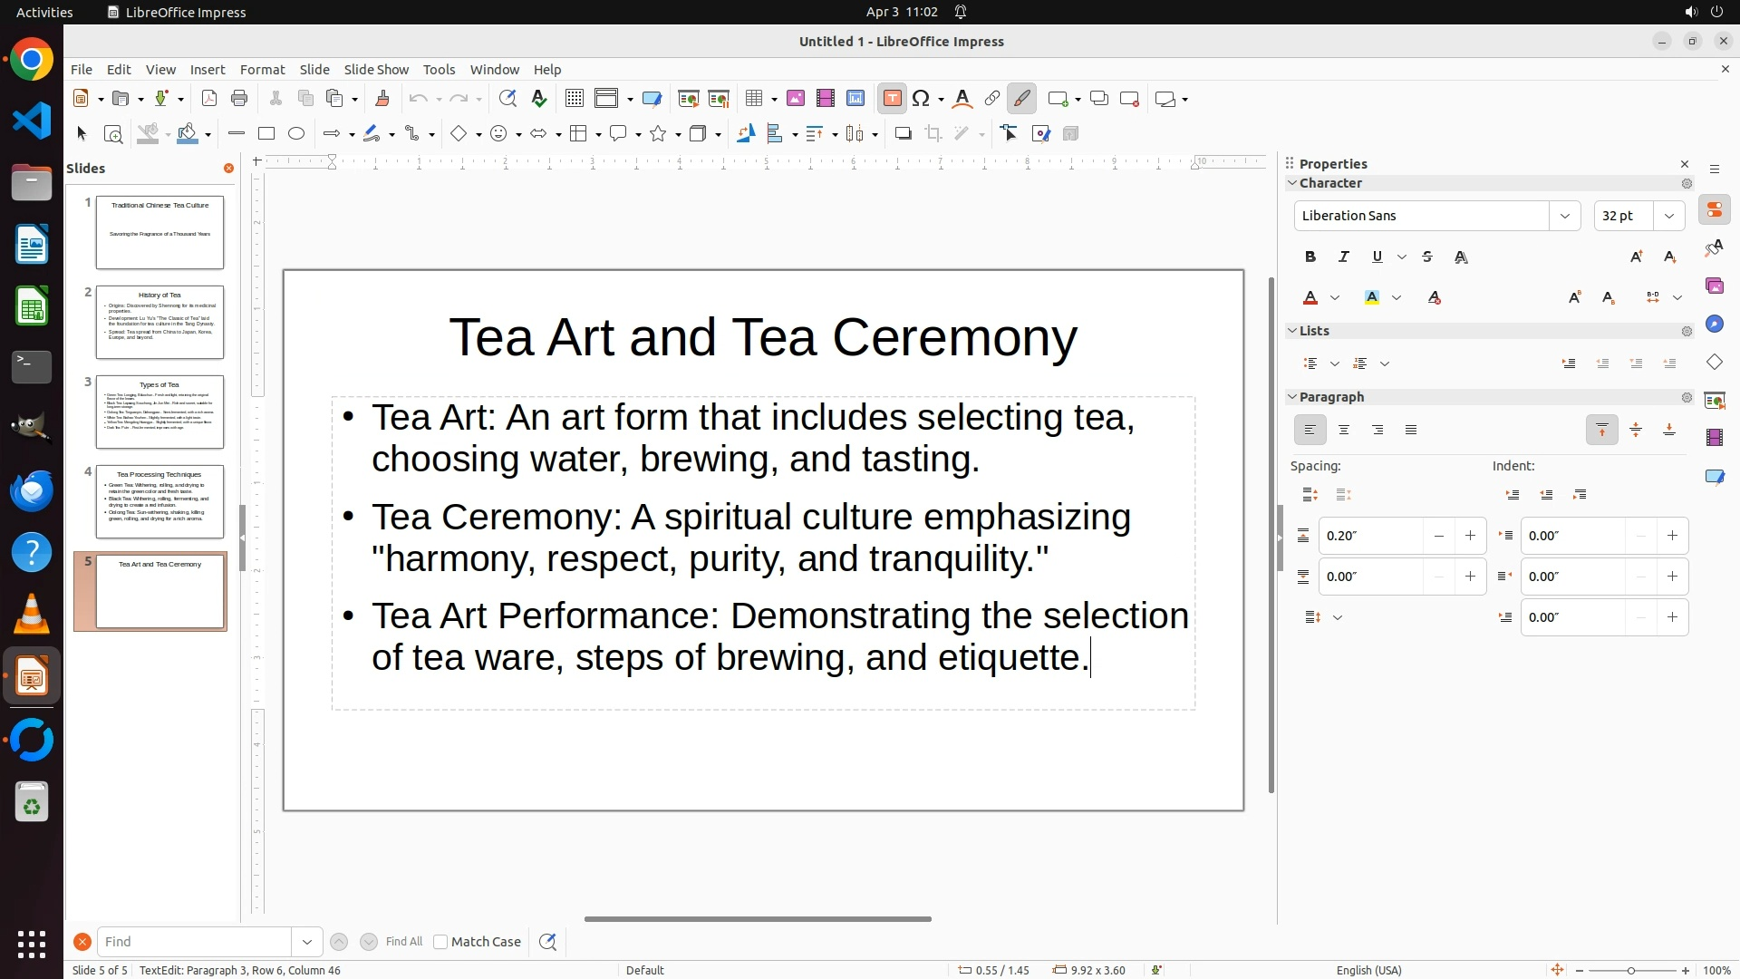Viewport: 1740px width, 979px height.
Task: Toggle Bold in Character panel
Action: click(x=1310, y=257)
